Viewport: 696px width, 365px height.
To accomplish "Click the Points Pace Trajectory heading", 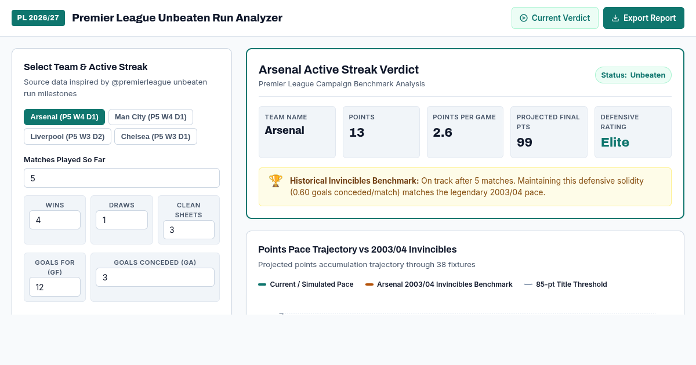I will [x=357, y=250].
